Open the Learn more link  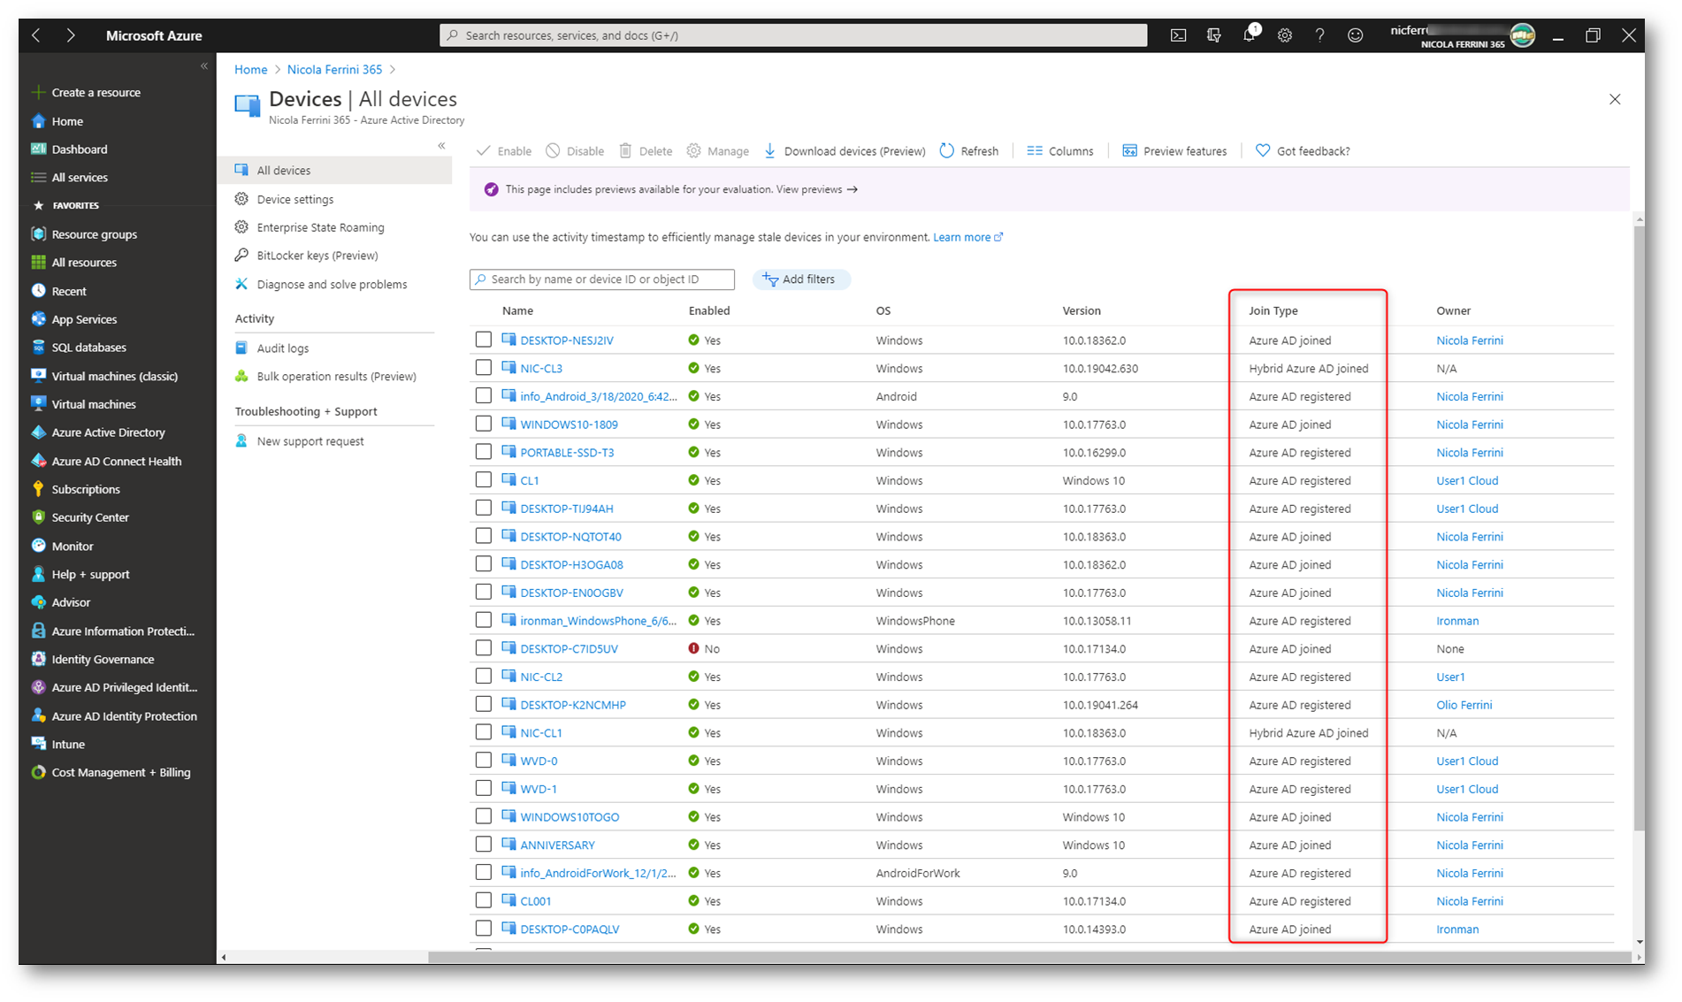(x=967, y=237)
